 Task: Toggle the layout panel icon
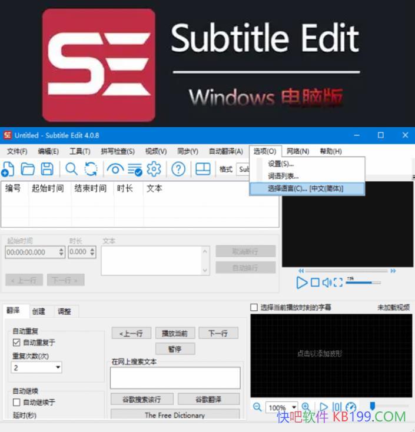click(202, 170)
